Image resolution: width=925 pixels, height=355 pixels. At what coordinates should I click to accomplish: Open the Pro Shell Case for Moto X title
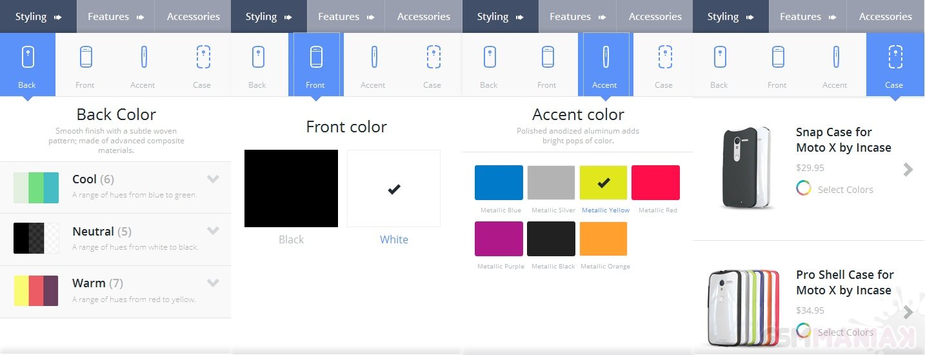point(844,282)
